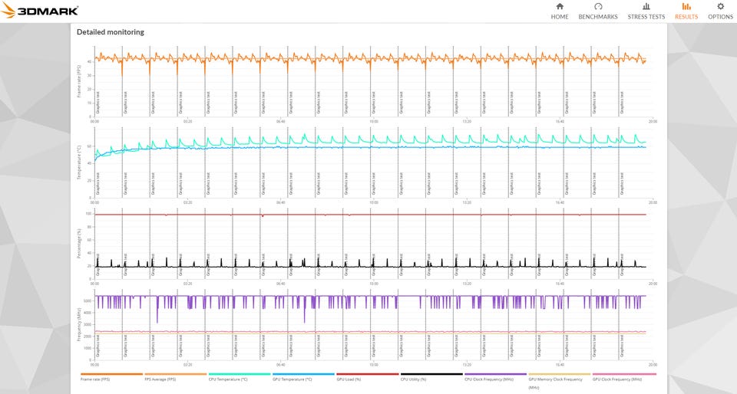Toggle the FPS Average legend series
The height and width of the screenshot is (394, 737).
(160, 379)
